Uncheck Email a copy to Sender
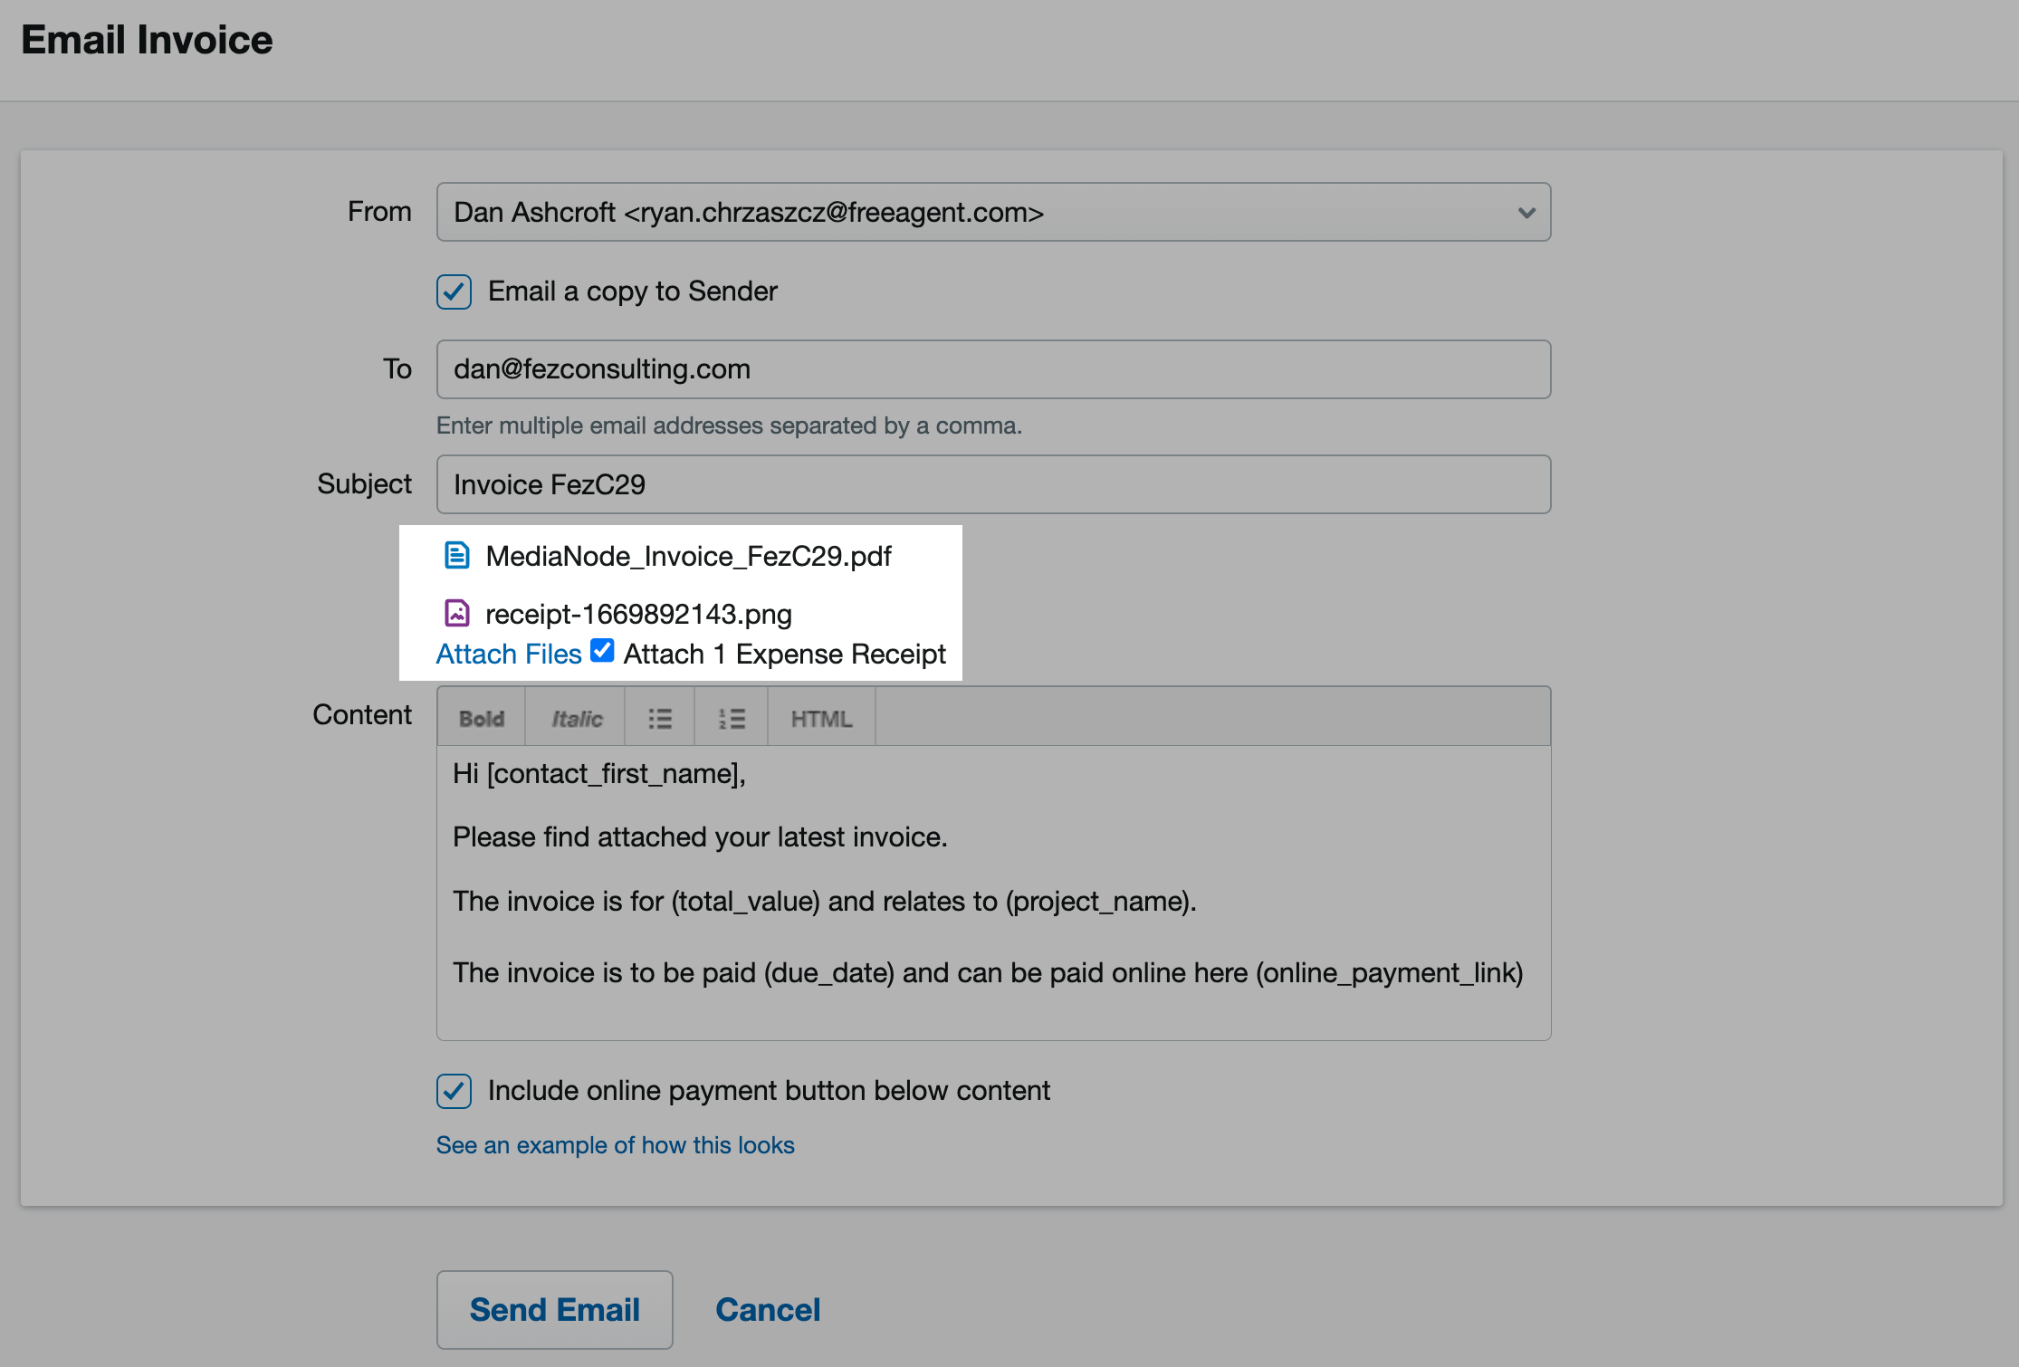2019x1367 pixels. point(454,292)
